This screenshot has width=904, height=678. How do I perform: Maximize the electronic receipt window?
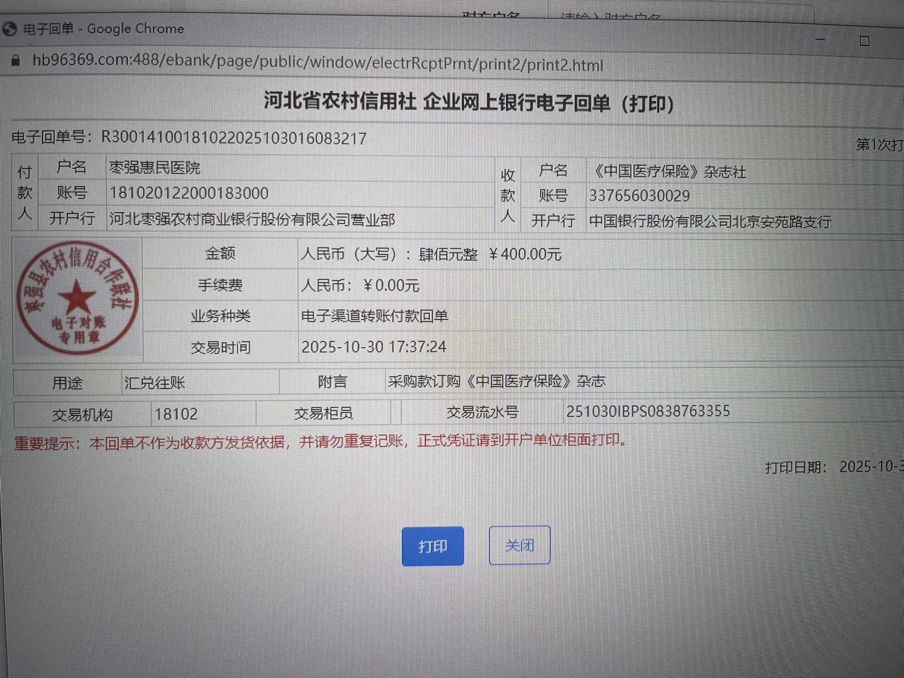864,41
